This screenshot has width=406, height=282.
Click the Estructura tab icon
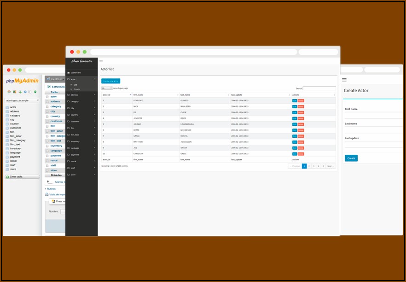[49, 87]
